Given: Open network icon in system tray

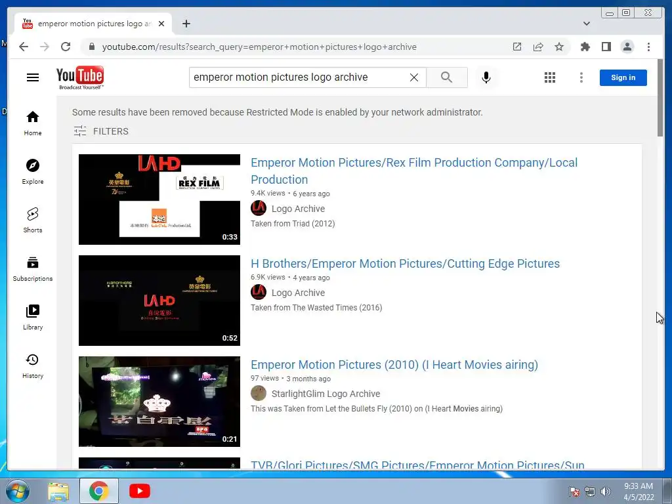Looking at the screenshot, I should (590, 492).
